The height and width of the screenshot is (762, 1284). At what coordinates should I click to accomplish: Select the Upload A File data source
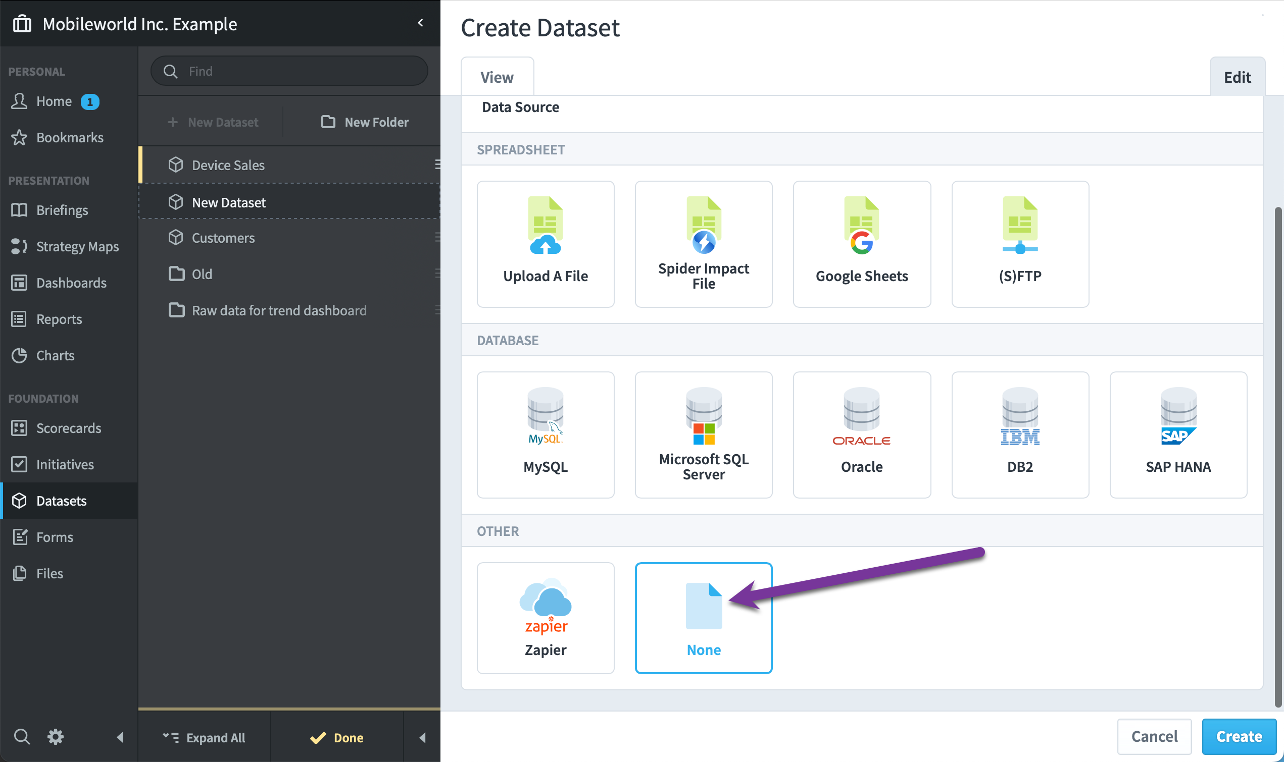tap(545, 244)
